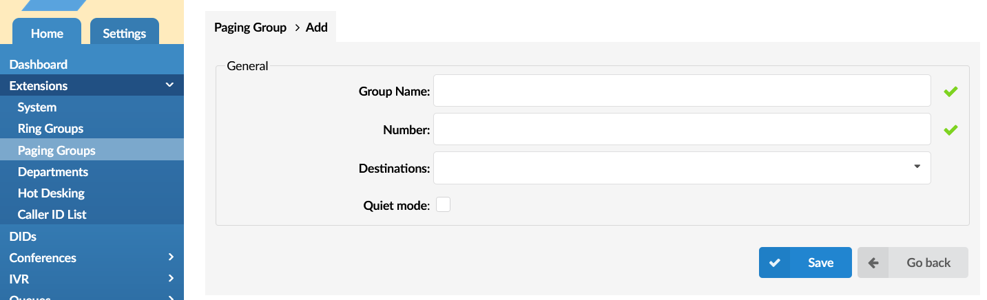Open the DIDs menu item

pos(23,236)
